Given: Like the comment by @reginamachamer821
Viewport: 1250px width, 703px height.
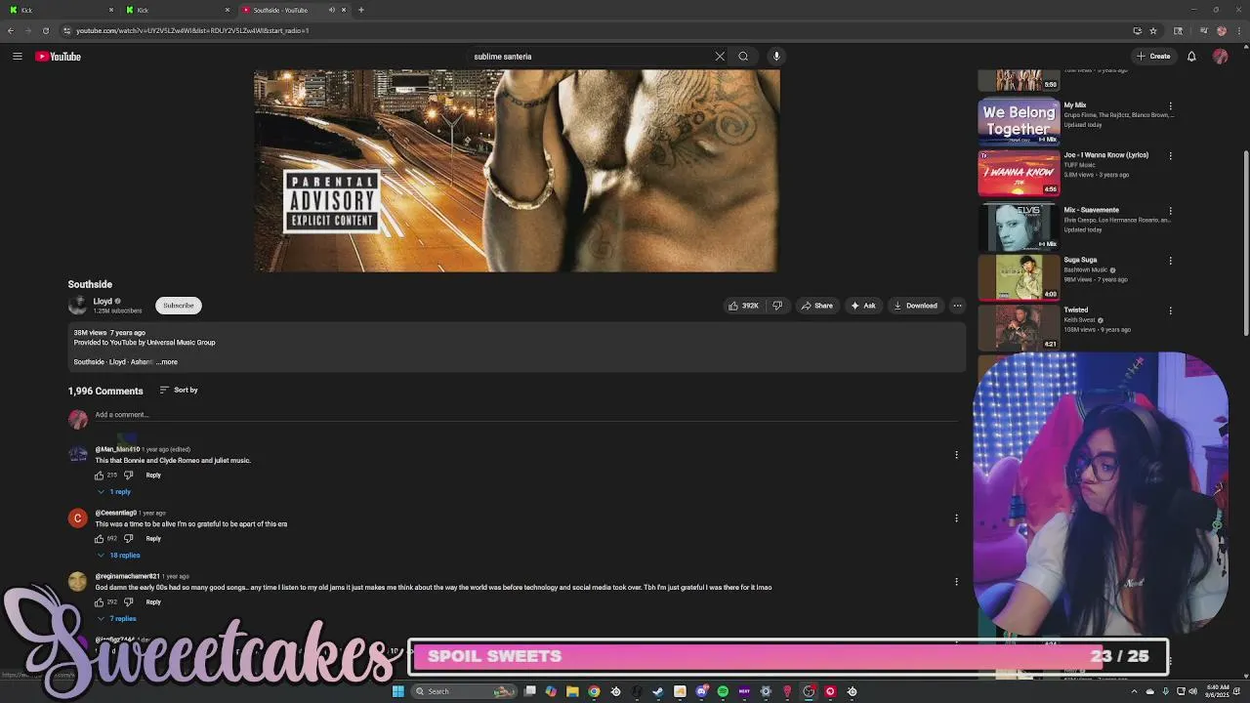Looking at the screenshot, I should click(99, 602).
